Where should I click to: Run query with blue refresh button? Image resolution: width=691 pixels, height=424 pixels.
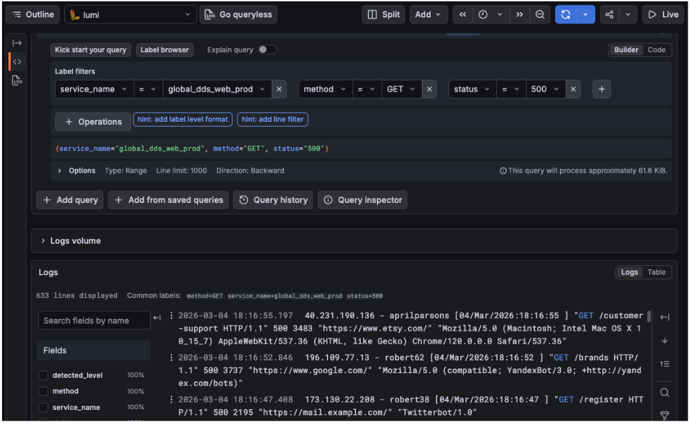(566, 15)
